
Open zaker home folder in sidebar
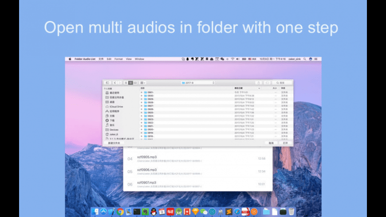click(x=112, y=135)
